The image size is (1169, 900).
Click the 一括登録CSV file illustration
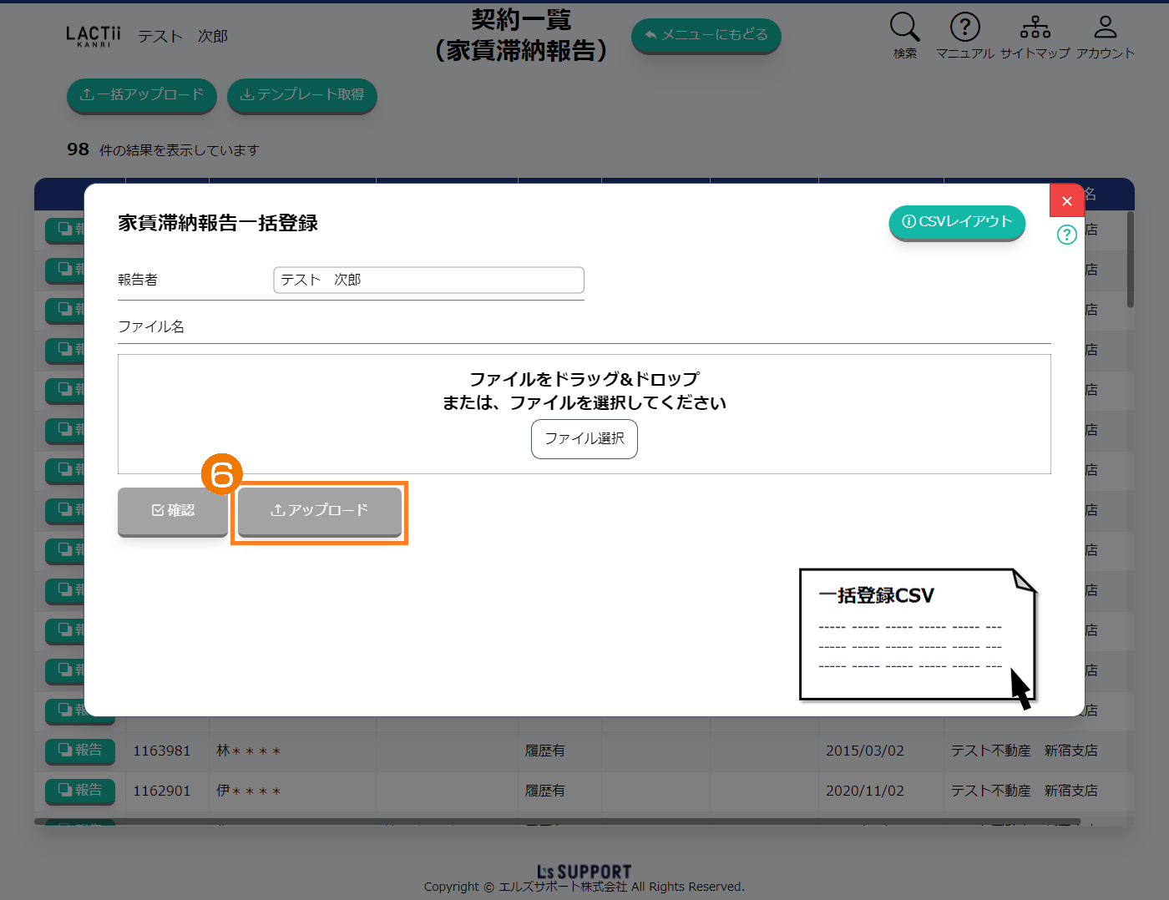coord(917,635)
